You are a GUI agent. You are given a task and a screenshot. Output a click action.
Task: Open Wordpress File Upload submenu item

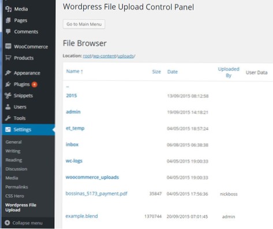(21, 207)
